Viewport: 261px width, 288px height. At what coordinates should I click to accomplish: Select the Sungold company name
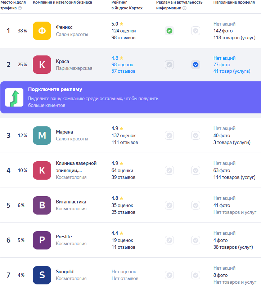pyautogui.click(x=64, y=271)
